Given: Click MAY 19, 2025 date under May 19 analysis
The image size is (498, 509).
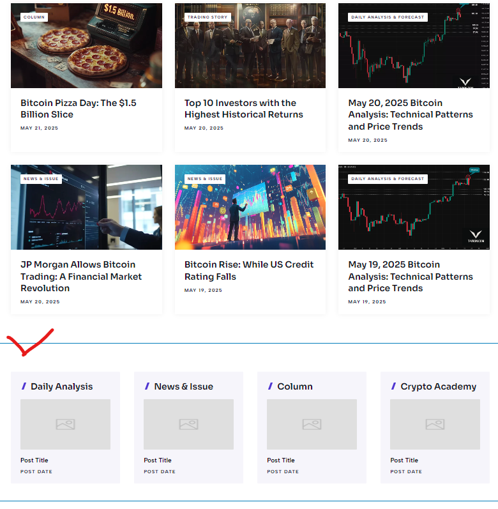Looking at the screenshot, I should (367, 302).
